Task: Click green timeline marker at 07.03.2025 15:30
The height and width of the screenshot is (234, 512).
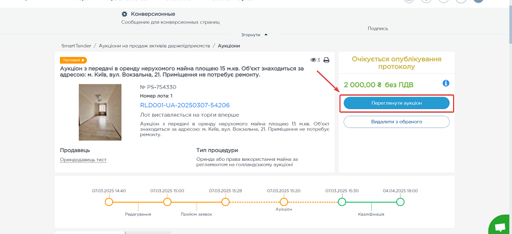Action: click(x=342, y=202)
